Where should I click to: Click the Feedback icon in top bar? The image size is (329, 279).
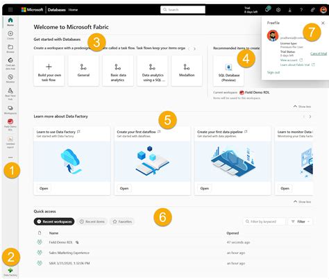[x=312, y=10]
